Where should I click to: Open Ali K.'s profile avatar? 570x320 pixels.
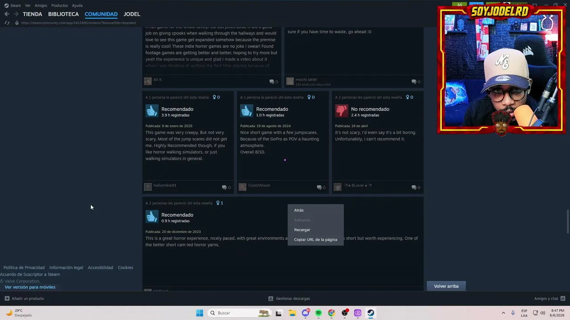pos(148,81)
